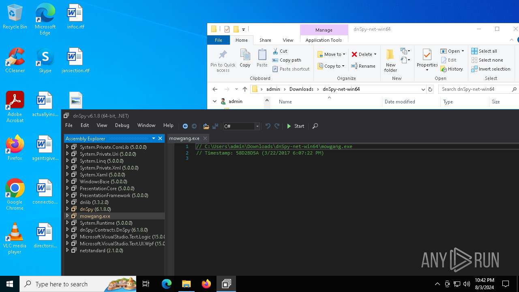Image resolution: width=519 pixels, height=292 pixels.
Task: Open Firefox from taskbar
Action: pyautogui.click(x=206, y=284)
